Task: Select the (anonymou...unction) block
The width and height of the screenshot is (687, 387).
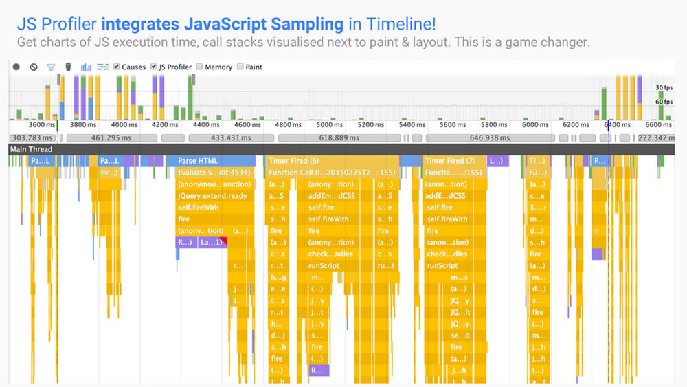Action: [214, 184]
